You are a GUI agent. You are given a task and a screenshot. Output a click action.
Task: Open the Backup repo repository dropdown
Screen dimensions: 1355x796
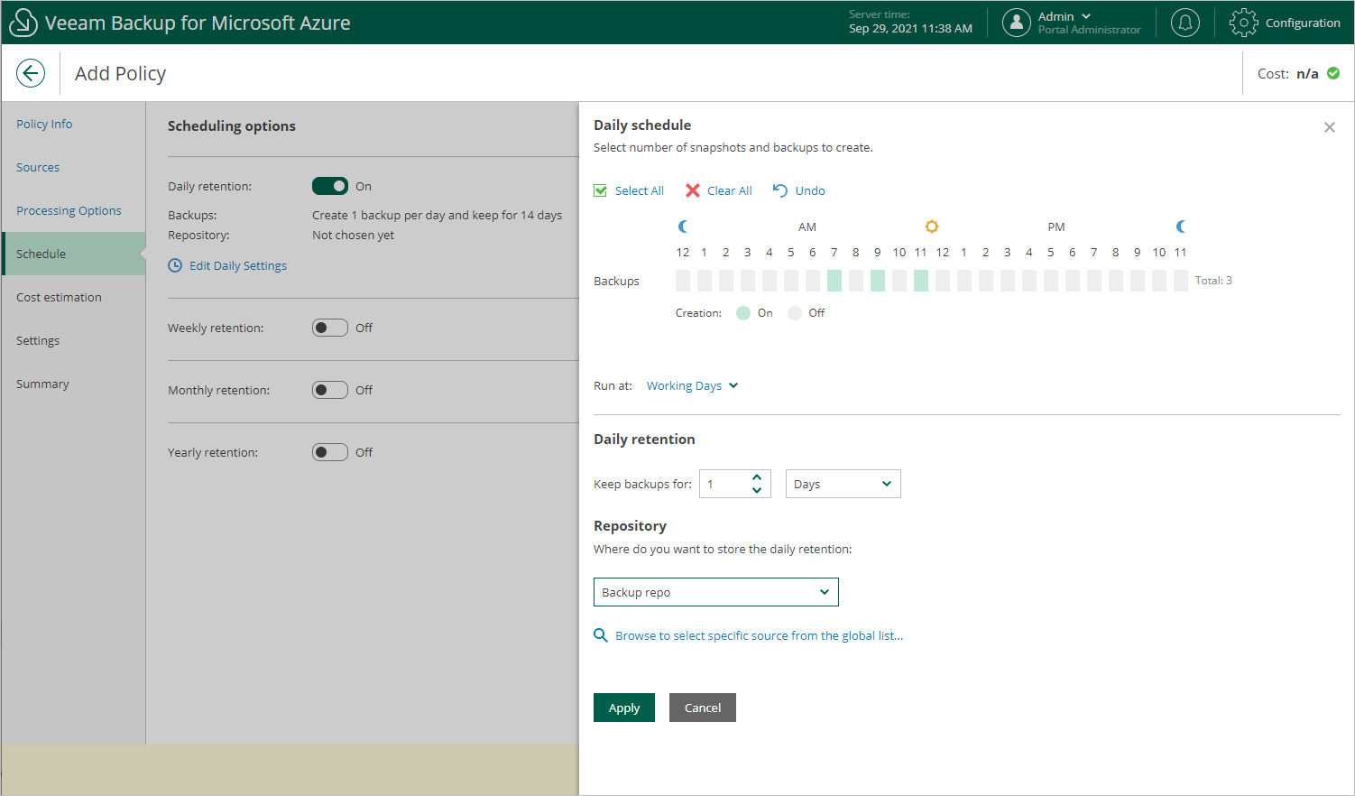(x=716, y=592)
